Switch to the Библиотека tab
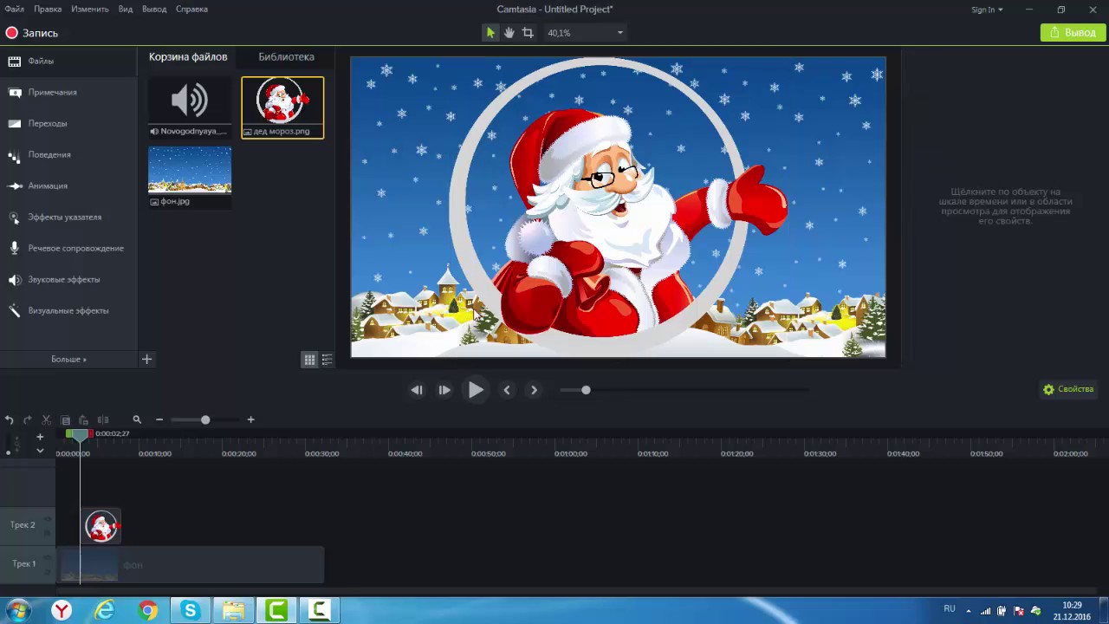The height and width of the screenshot is (624, 1109). click(x=286, y=57)
